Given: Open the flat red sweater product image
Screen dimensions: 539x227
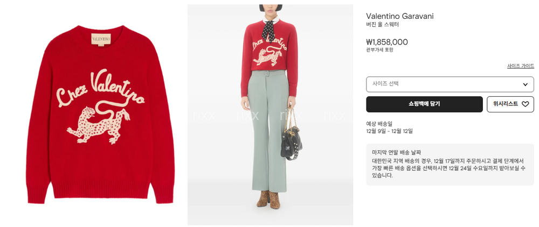Looking at the screenshot, I should (x=100, y=114).
